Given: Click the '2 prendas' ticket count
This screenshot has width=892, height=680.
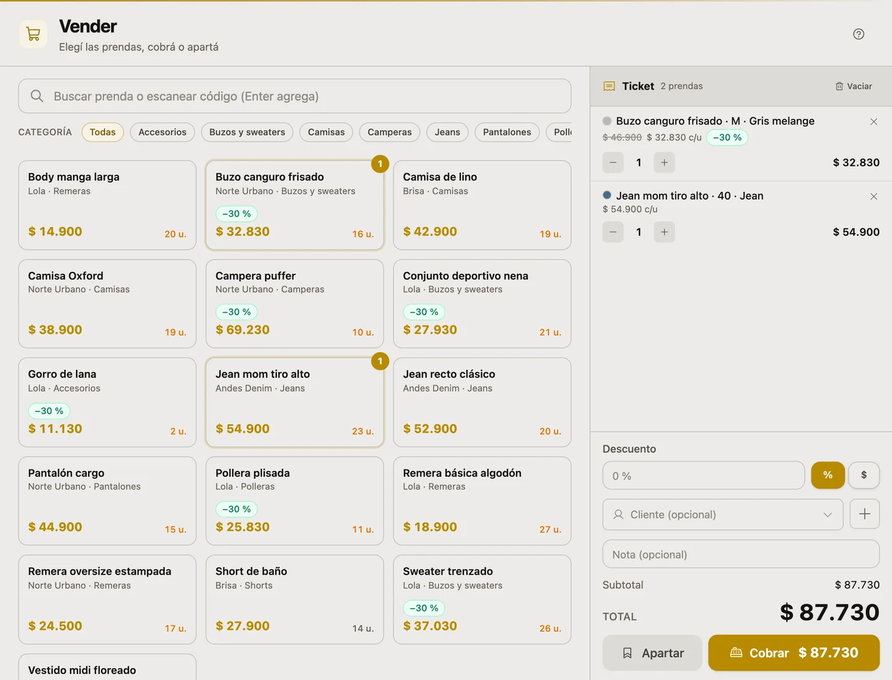Looking at the screenshot, I should tap(681, 86).
